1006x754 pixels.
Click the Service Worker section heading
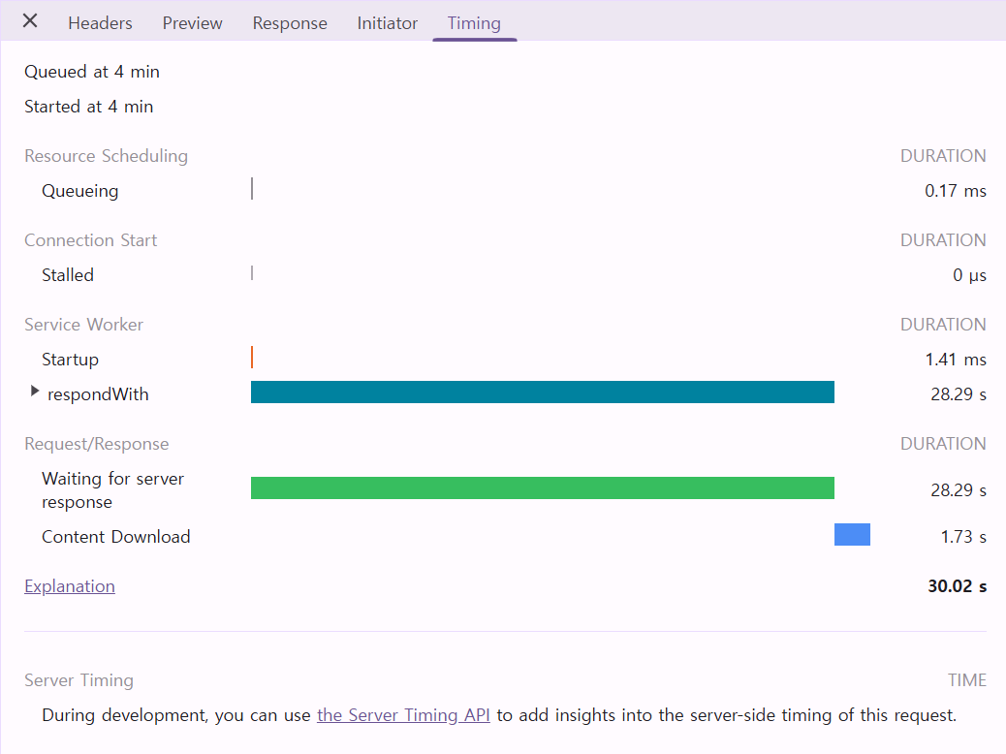click(82, 325)
